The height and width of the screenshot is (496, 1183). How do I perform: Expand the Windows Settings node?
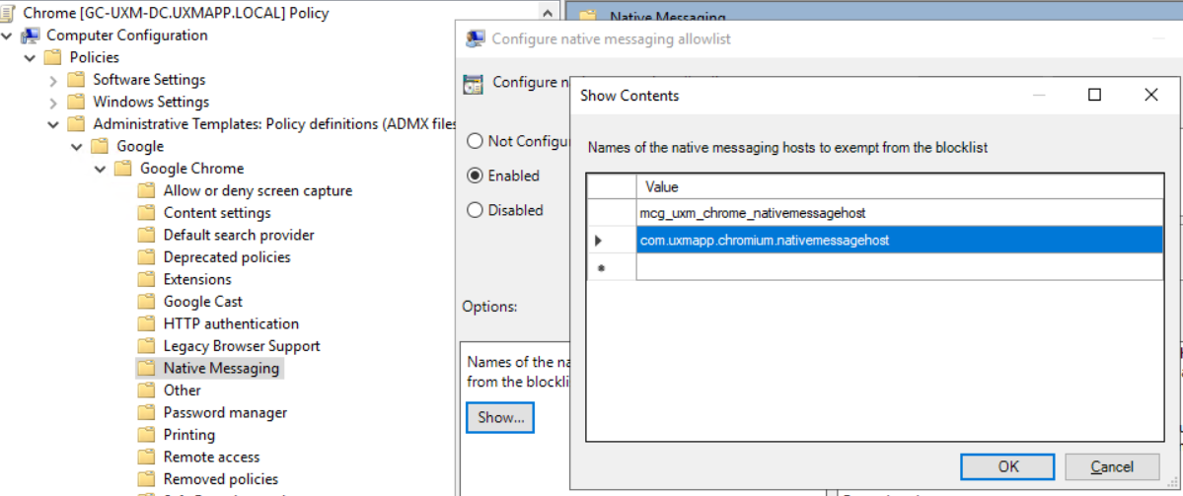(53, 102)
